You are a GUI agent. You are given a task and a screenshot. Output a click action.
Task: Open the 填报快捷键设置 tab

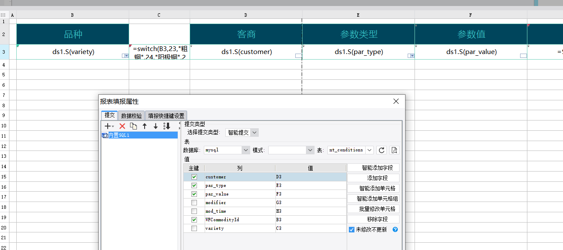(x=166, y=116)
